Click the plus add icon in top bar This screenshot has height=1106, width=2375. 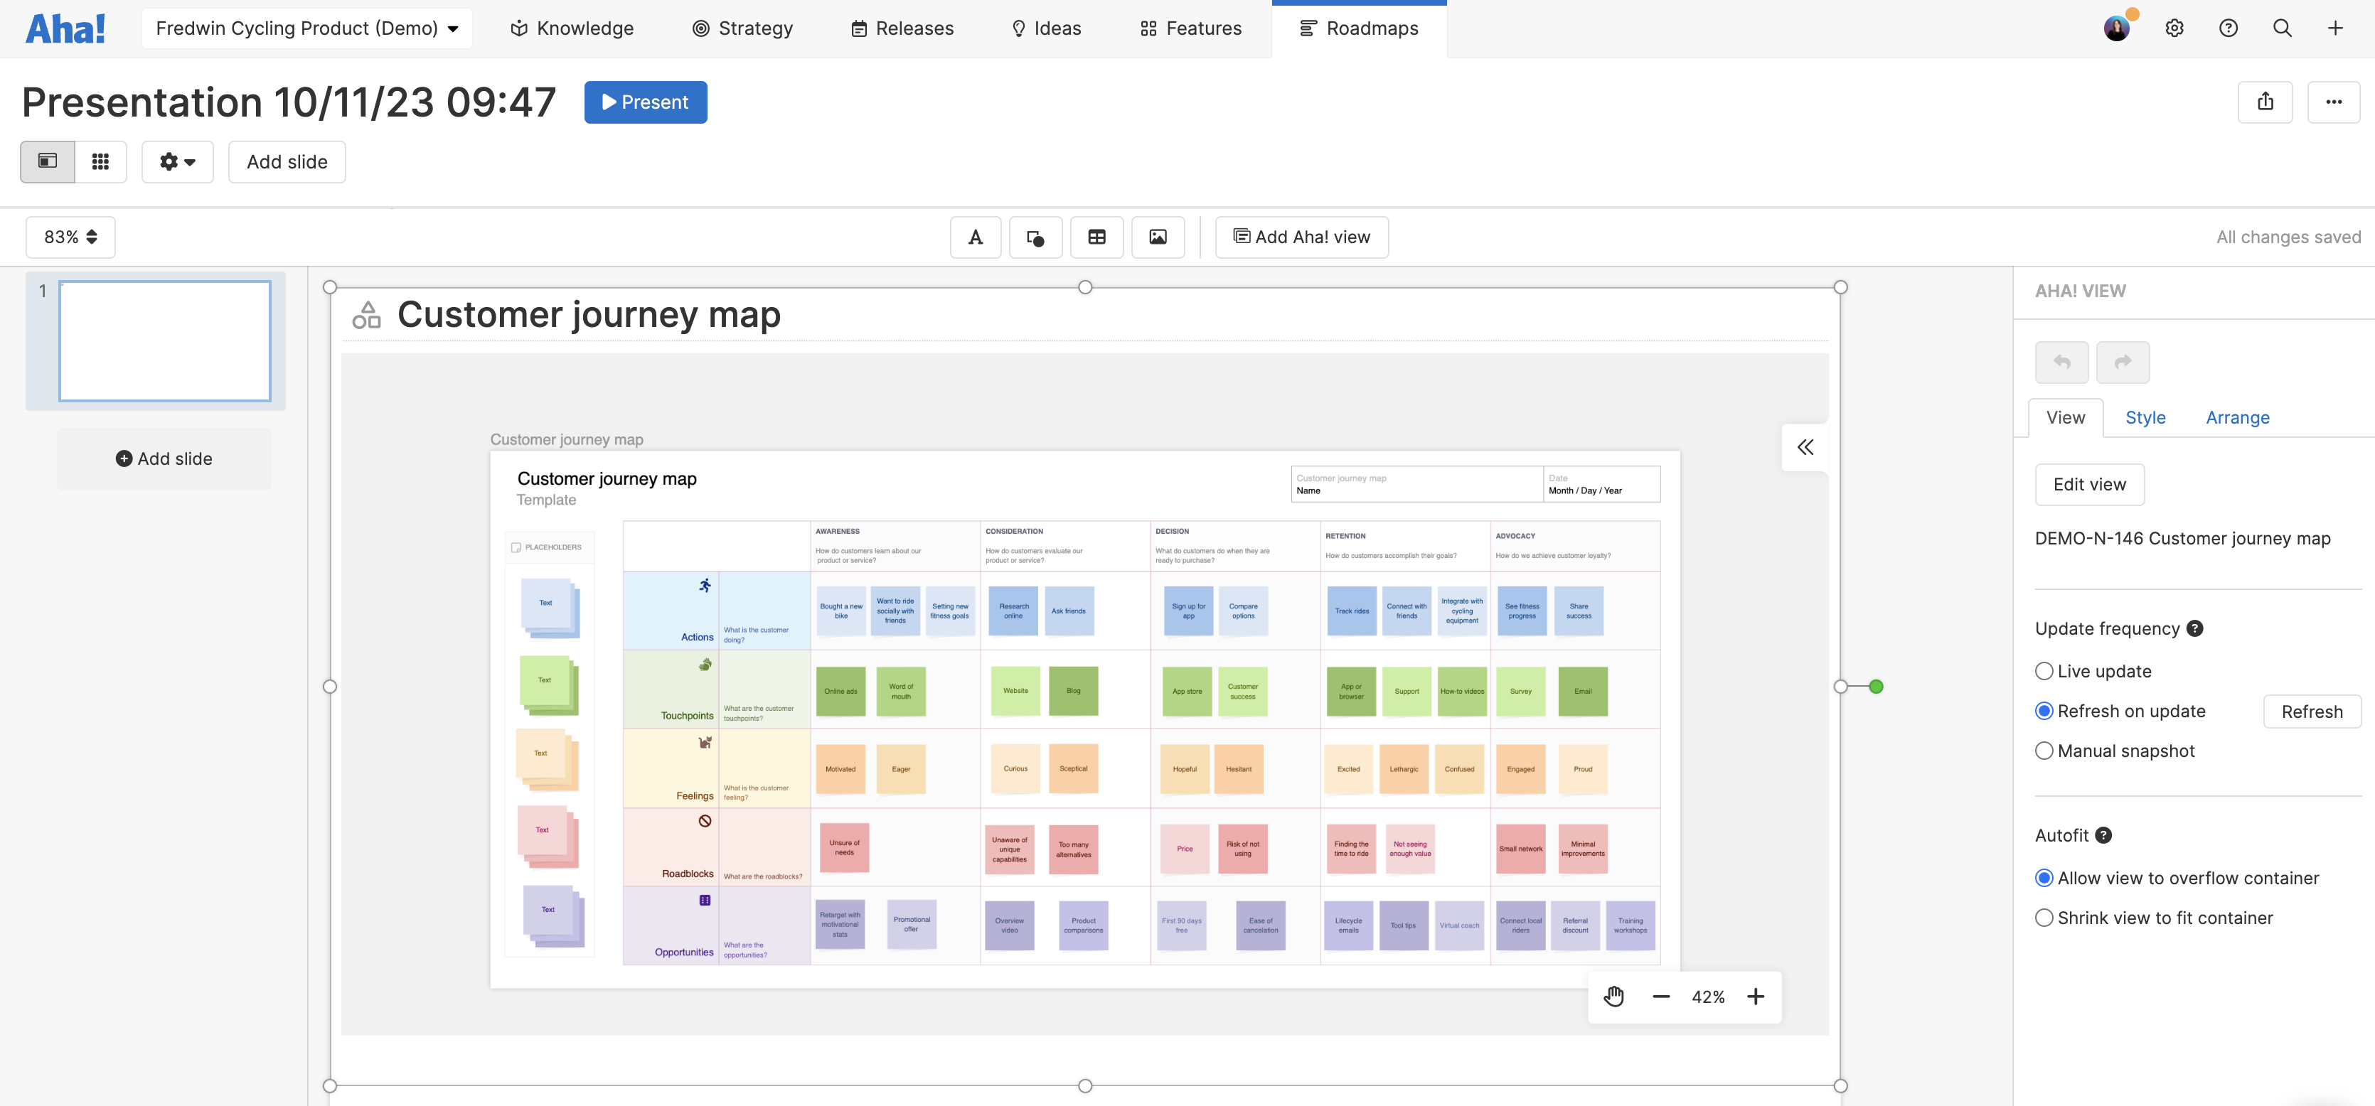[x=2335, y=28]
